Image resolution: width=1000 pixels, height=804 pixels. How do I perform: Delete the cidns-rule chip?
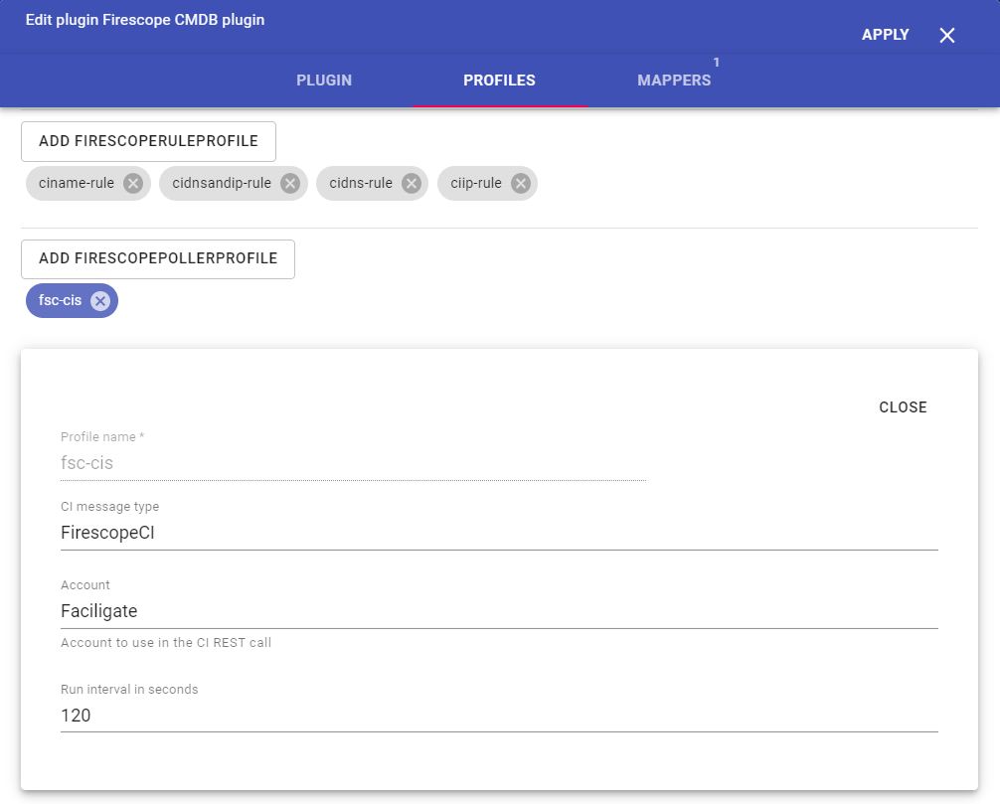[x=411, y=184]
